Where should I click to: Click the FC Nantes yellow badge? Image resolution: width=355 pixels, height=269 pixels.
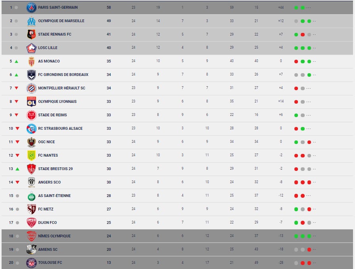(31, 155)
